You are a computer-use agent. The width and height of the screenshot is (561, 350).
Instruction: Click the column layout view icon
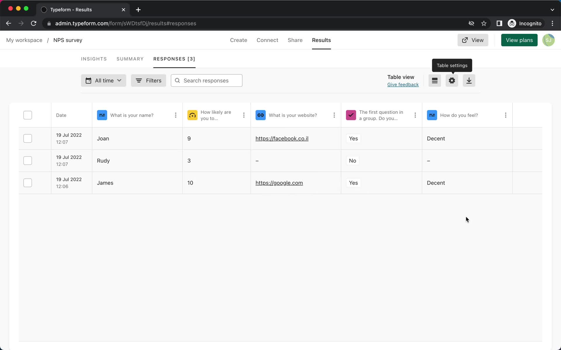[x=434, y=80]
